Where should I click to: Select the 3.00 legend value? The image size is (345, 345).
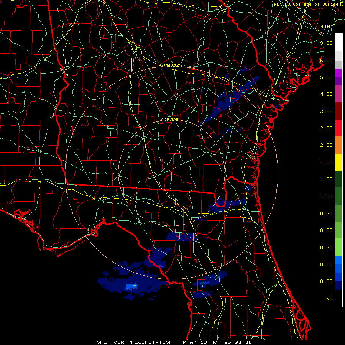[326, 111]
